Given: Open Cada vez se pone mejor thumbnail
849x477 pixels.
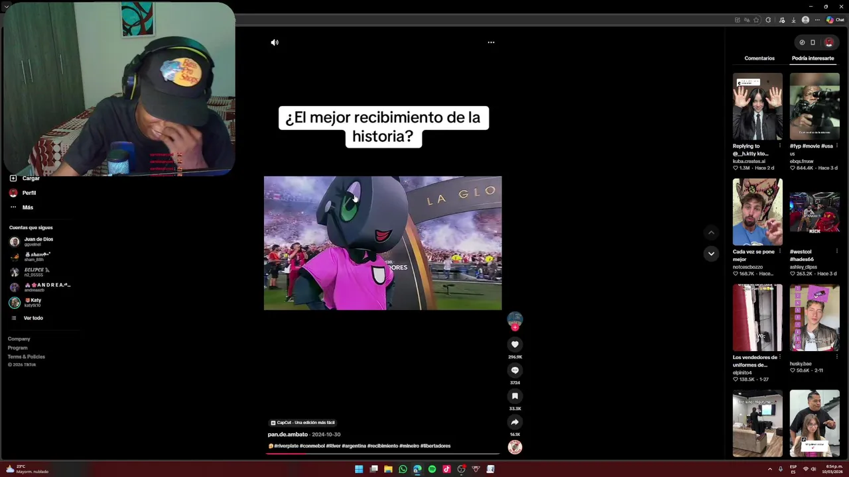Looking at the screenshot, I should (757, 212).
